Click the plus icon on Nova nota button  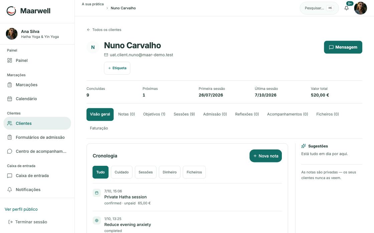click(x=255, y=156)
